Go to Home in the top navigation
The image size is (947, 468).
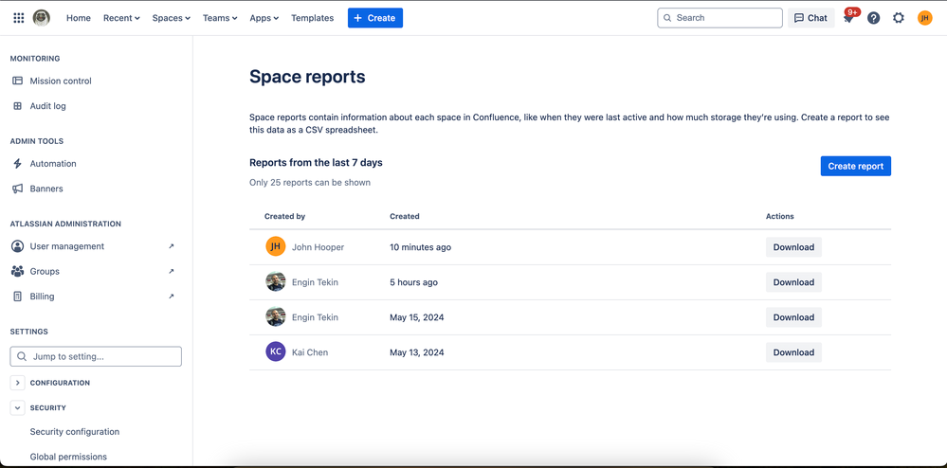(x=79, y=18)
